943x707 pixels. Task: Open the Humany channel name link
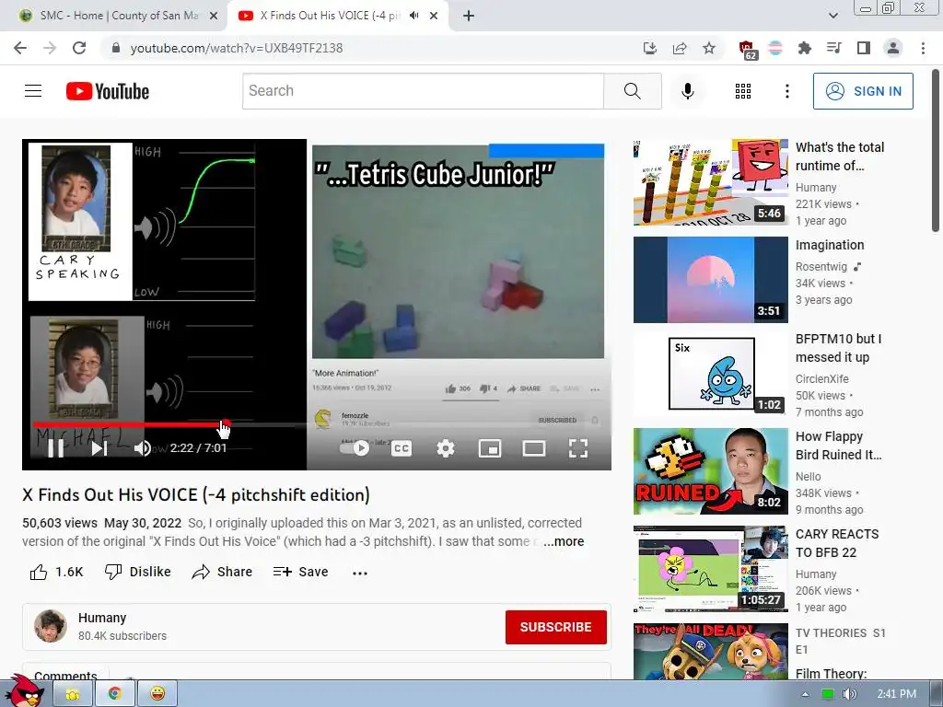coord(102,618)
